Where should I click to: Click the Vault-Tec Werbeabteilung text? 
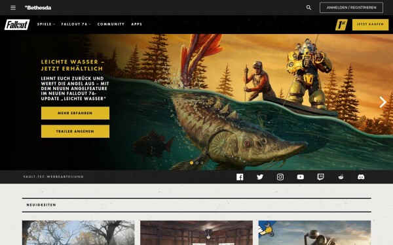54,176
